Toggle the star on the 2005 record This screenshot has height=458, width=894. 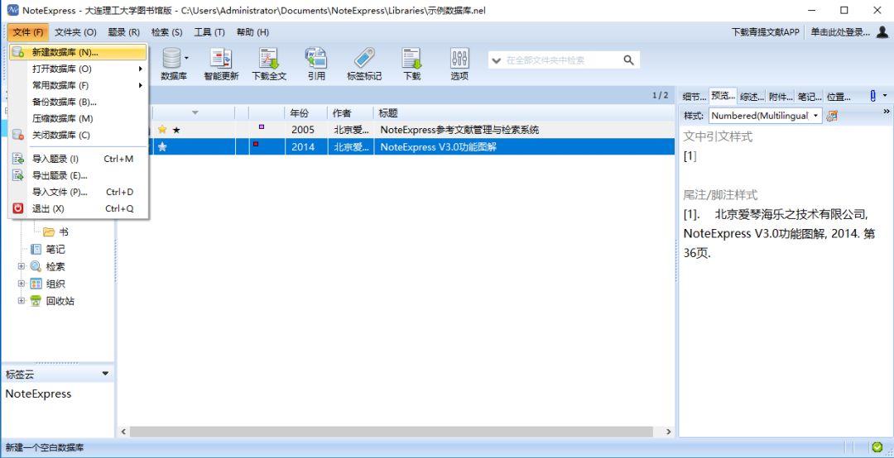click(x=162, y=130)
